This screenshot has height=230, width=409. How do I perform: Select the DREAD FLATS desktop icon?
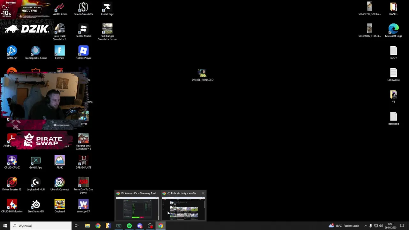click(83, 162)
